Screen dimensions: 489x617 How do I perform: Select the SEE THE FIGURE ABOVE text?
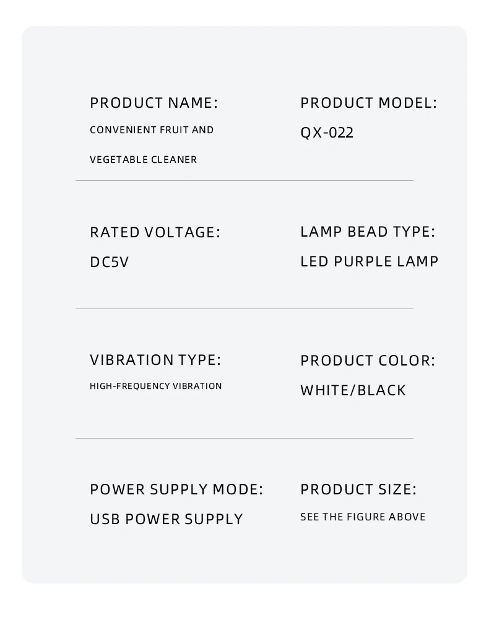[363, 517]
